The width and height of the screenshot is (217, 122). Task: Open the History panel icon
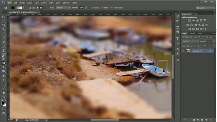(178, 17)
